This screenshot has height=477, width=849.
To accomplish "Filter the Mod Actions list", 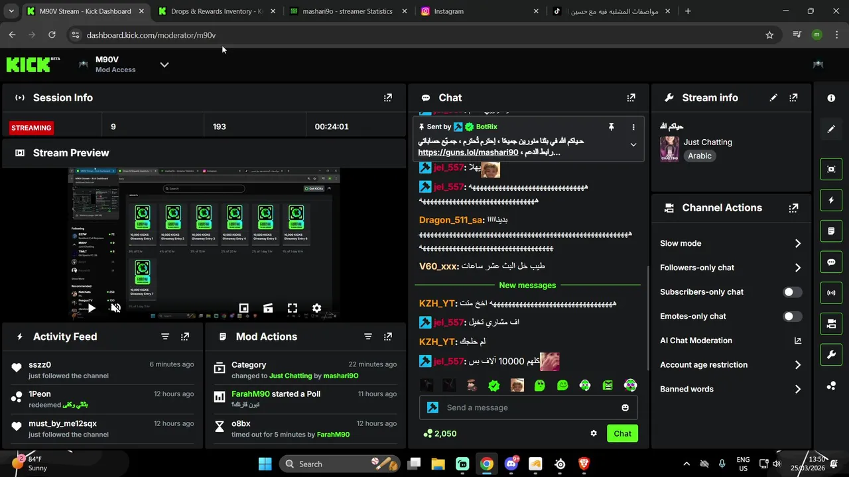I will [x=368, y=337].
